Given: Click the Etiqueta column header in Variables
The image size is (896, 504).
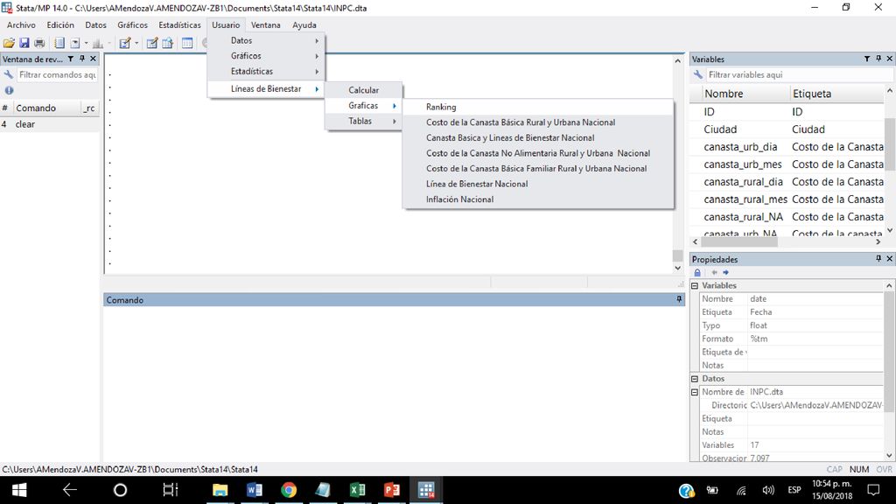Looking at the screenshot, I should point(837,94).
